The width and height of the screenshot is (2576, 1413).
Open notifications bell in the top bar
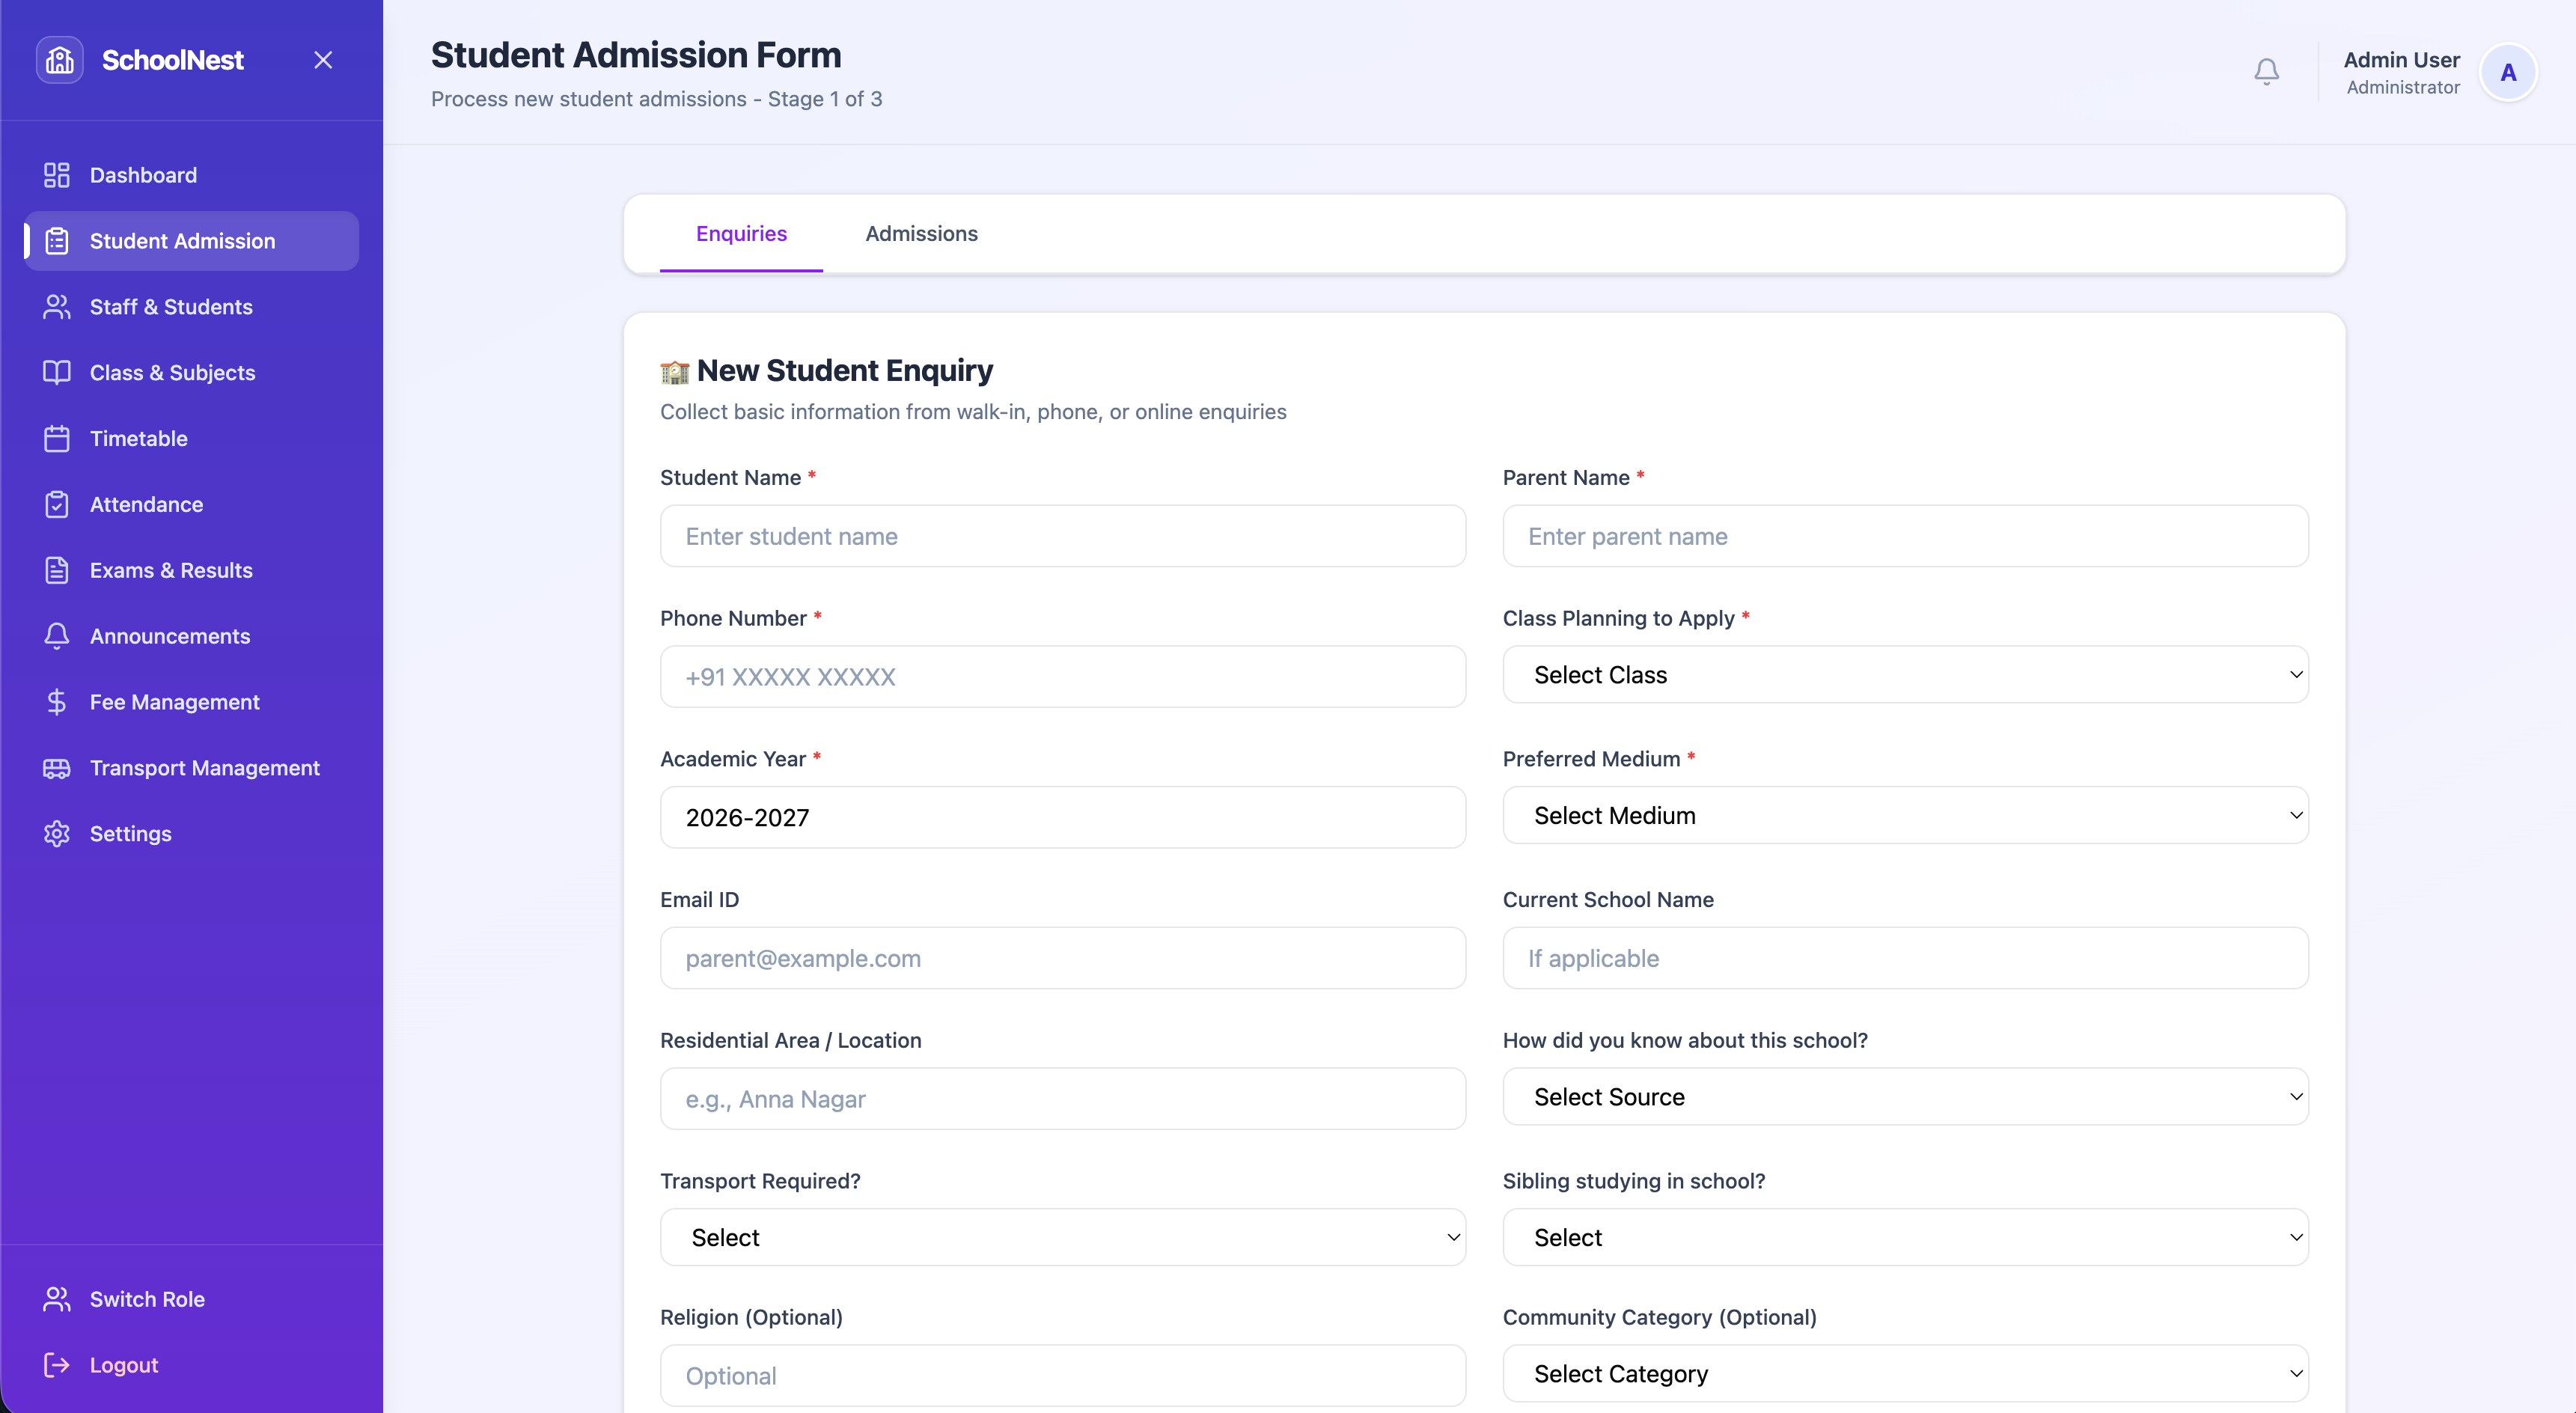coord(2266,71)
